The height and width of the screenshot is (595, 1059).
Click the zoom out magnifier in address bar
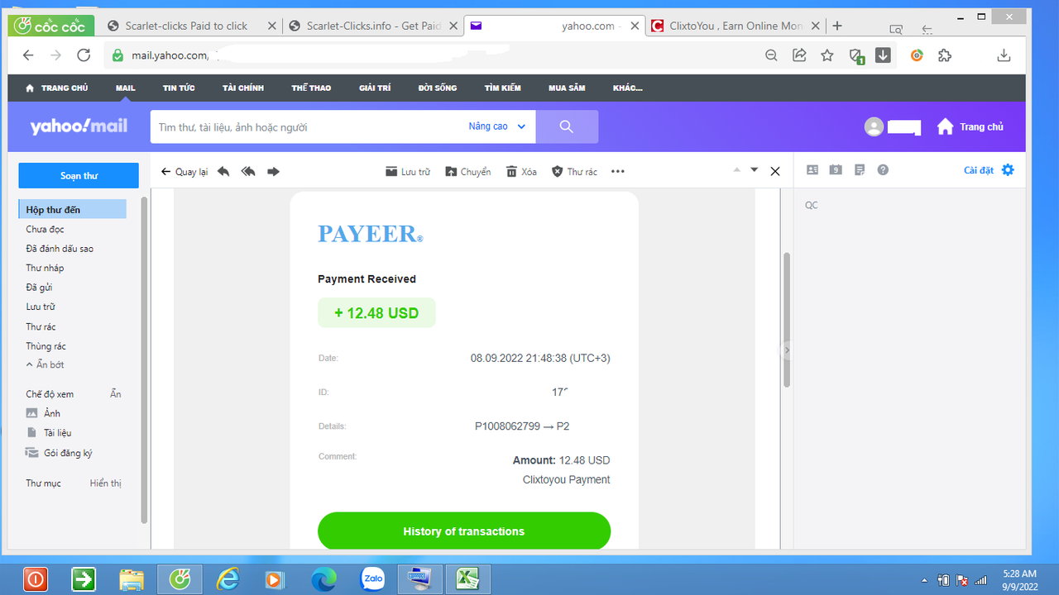[x=771, y=55]
